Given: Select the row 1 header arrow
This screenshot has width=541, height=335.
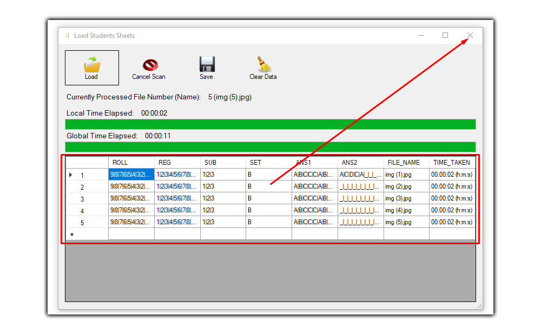Looking at the screenshot, I should tap(71, 175).
